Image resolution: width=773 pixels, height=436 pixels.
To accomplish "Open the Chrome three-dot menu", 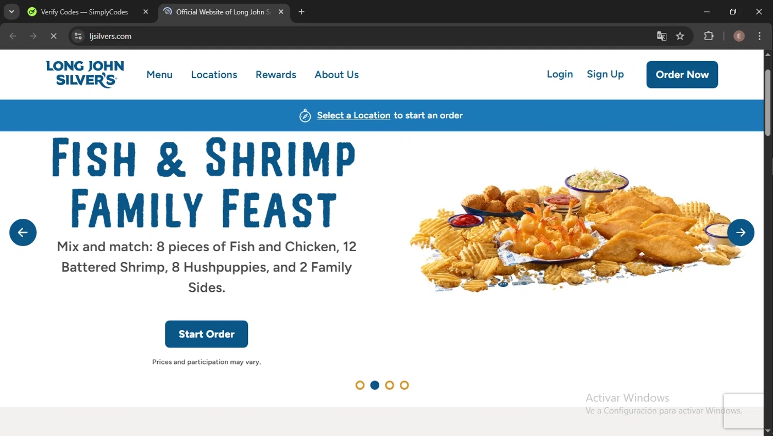I will tap(760, 36).
